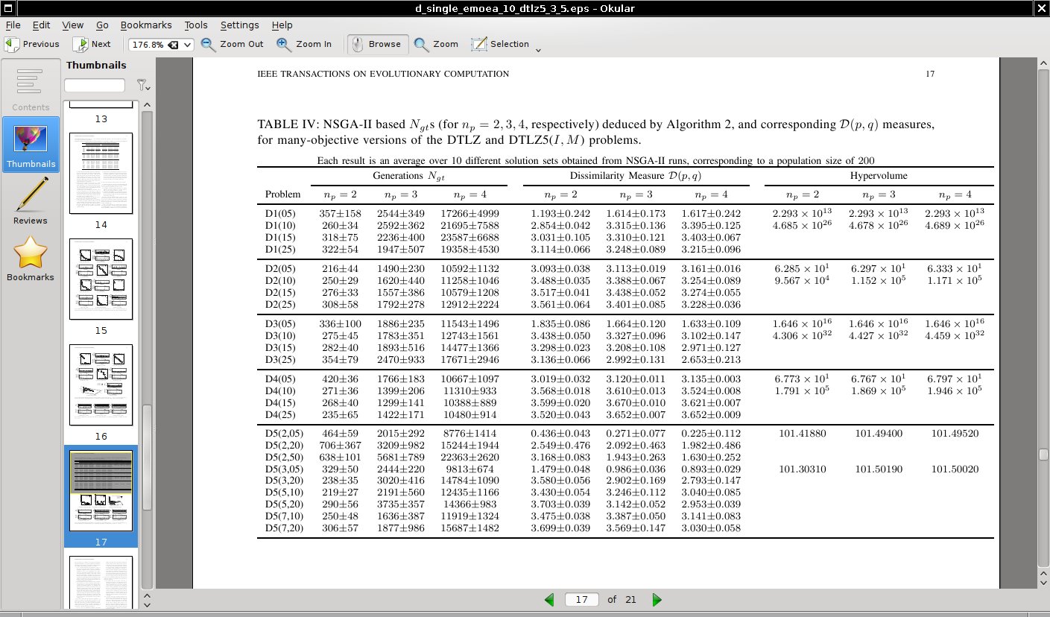
Task: Click the total page count 21
Action: point(630,600)
